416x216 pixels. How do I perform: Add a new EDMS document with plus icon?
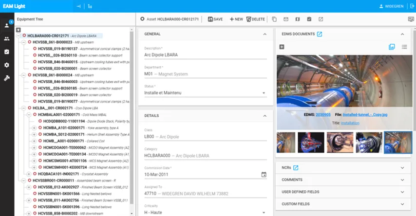click(x=282, y=47)
